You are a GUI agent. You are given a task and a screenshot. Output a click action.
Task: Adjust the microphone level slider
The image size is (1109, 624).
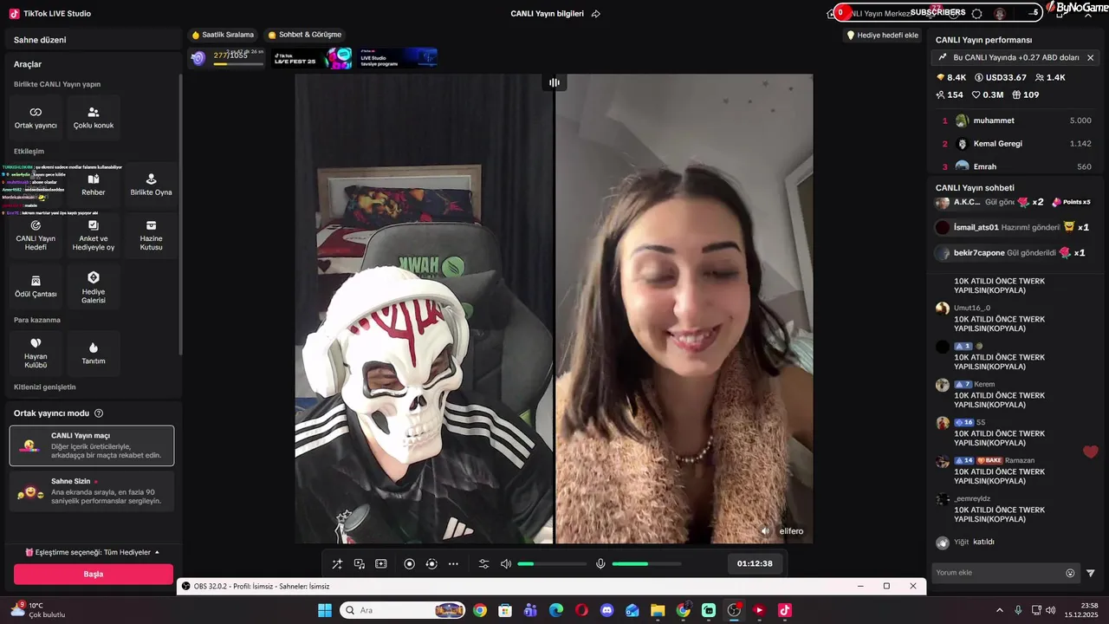tap(646, 564)
